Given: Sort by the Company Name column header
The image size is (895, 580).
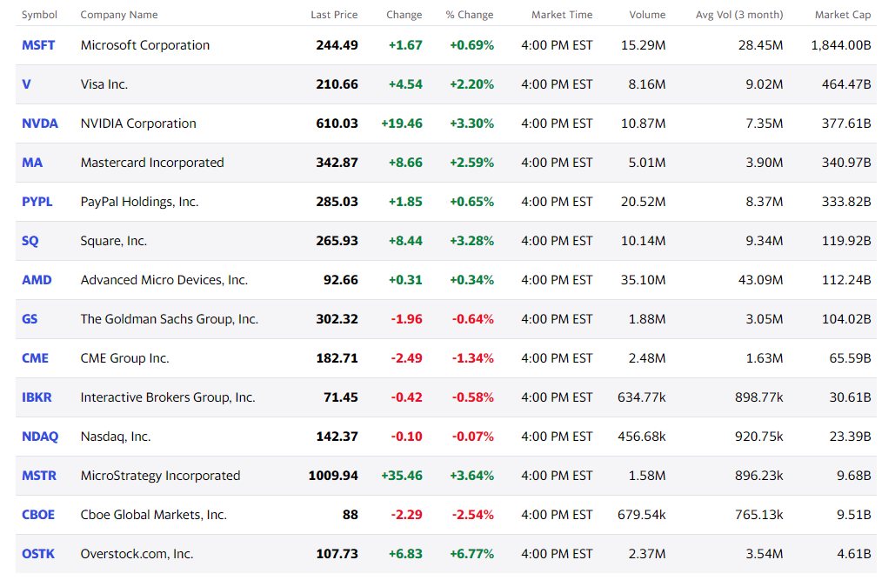Looking at the screenshot, I should click(118, 15).
